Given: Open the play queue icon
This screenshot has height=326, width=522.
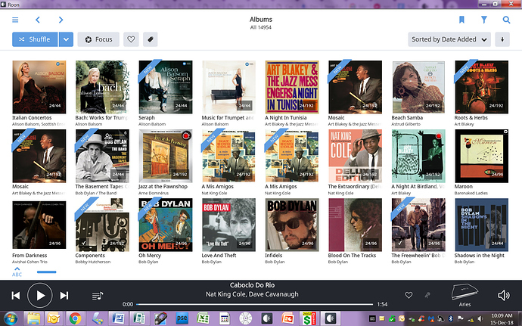Looking at the screenshot, I should tap(98, 295).
